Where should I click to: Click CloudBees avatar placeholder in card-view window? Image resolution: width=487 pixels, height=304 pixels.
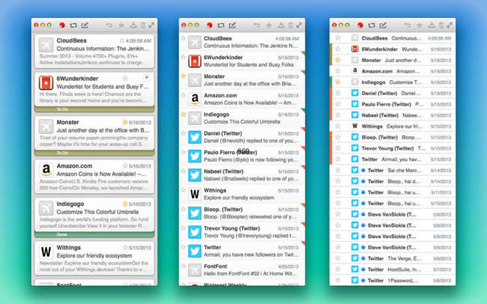click(x=46, y=46)
